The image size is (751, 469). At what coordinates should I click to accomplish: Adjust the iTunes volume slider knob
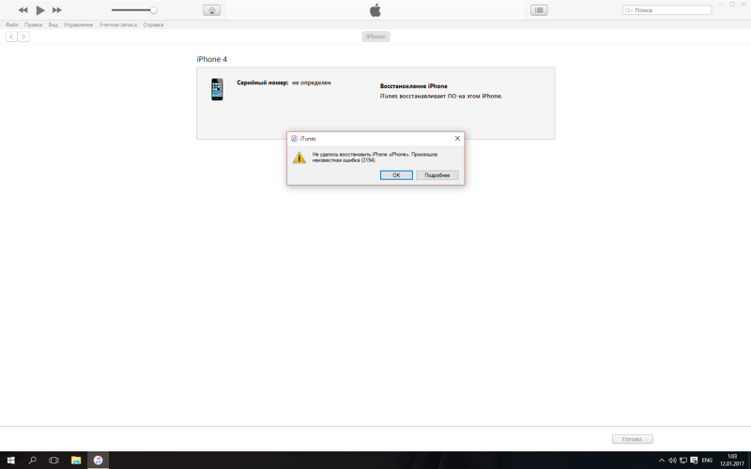[153, 10]
